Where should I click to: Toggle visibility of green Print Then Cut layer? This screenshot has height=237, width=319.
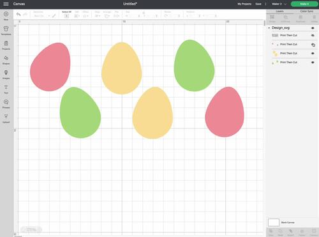click(x=313, y=63)
